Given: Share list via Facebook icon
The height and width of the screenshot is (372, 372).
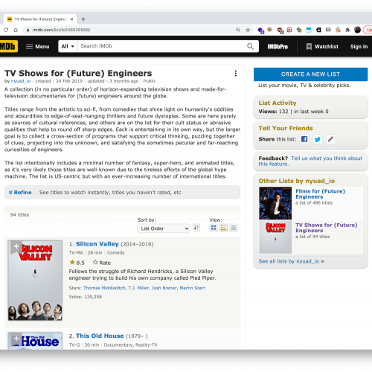Looking at the screenshot, I should [304, 139].
